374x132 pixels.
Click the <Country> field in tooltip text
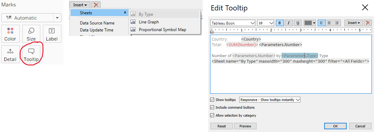click(x=251, y=39)
